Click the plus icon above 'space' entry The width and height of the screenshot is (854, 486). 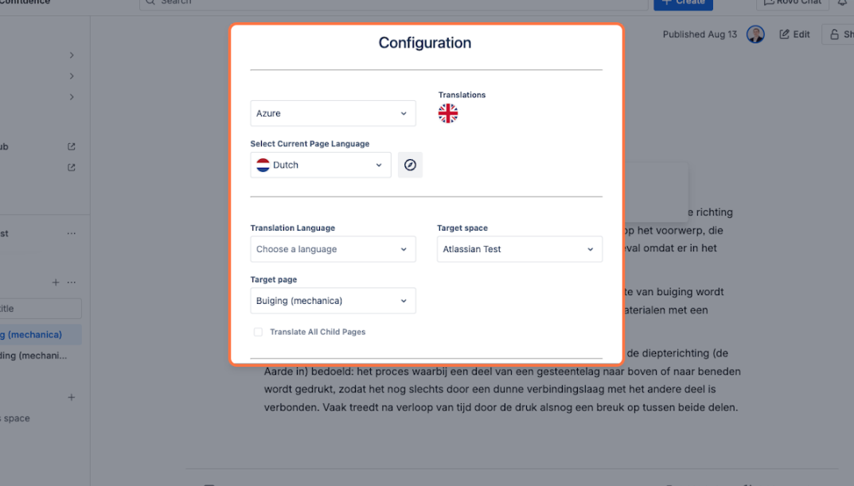coord(72,397)
